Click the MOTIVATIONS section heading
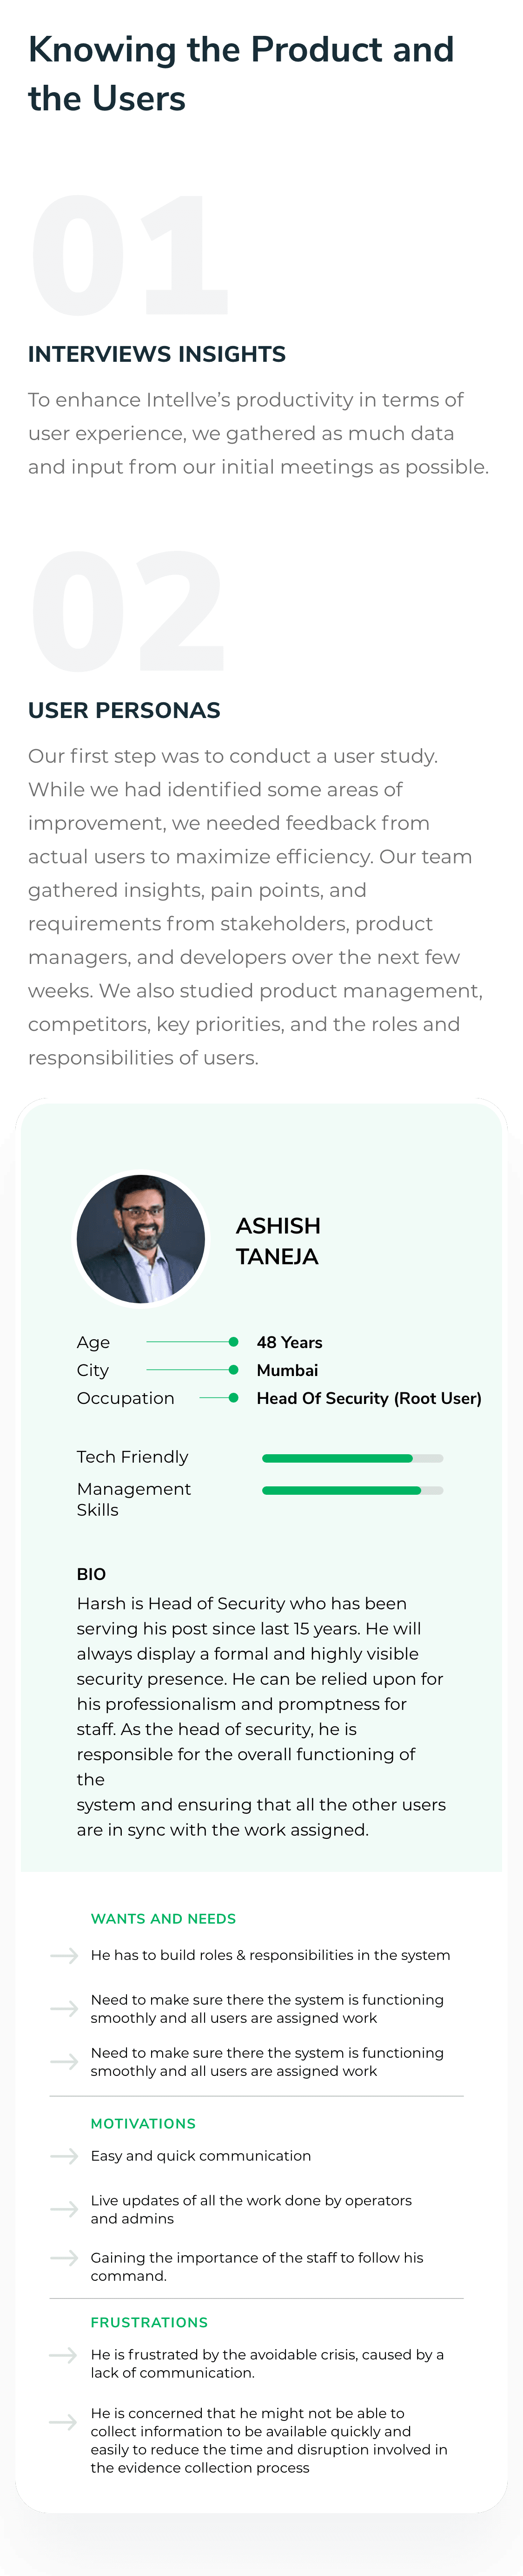The height and width of the screenshot is (2576, 523). [x=144, y=2123]
